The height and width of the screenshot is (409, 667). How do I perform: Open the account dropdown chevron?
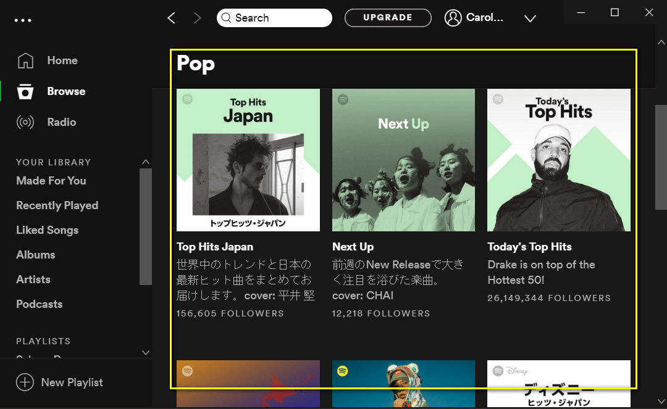(530, 19)
